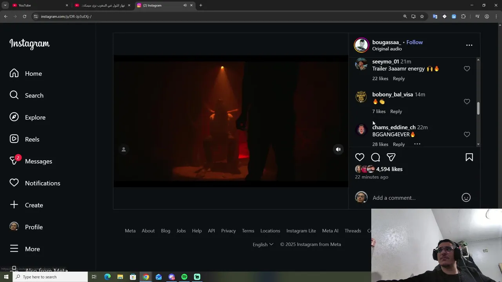Share the post via paper plane icon
The image size is (502, 282).
pos(391,157)
